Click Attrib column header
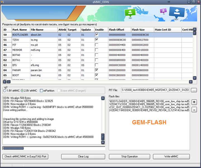This screenshot has width=201, height=168. click(62, 30)
